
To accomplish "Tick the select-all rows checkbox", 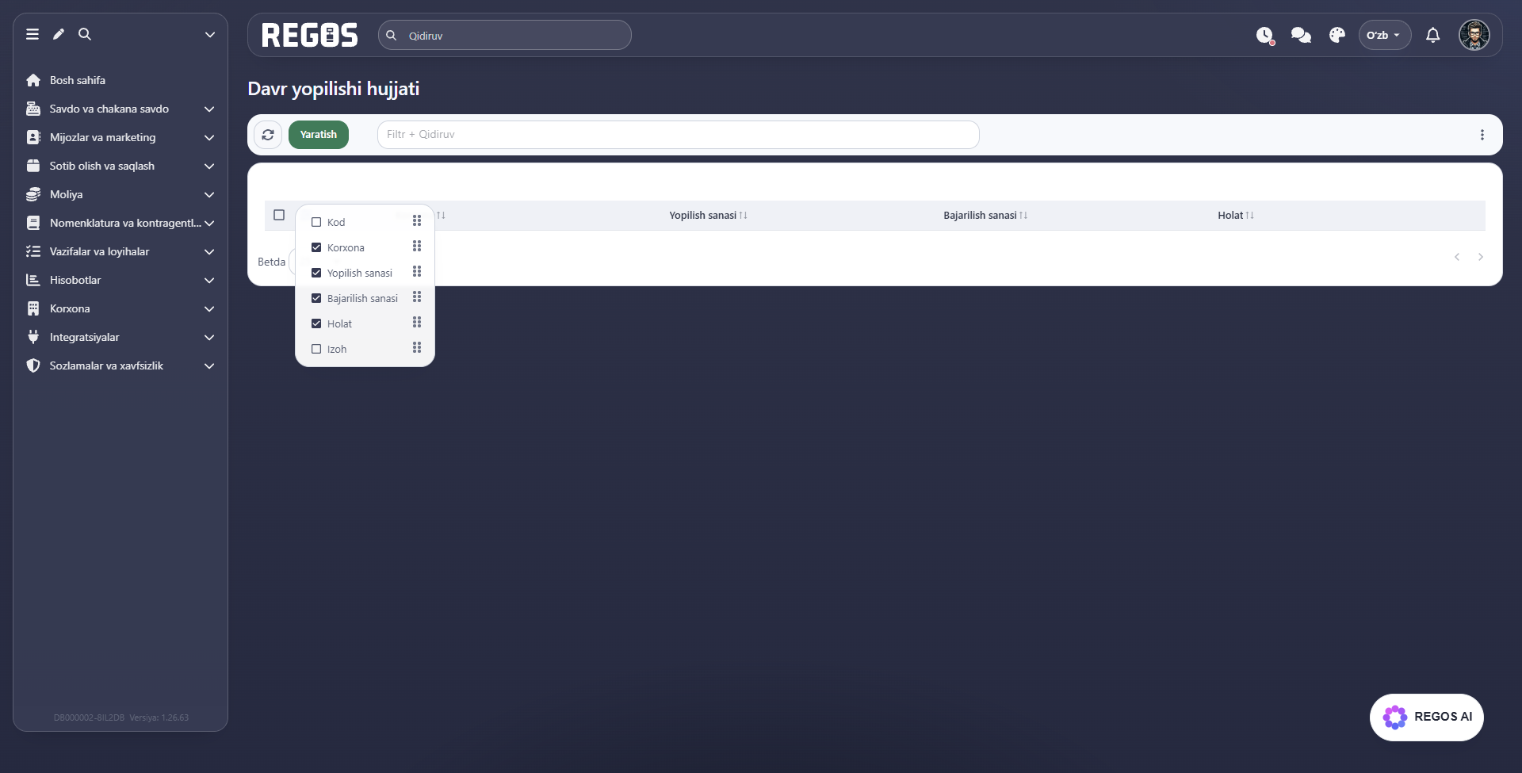I will pos(279,215).
